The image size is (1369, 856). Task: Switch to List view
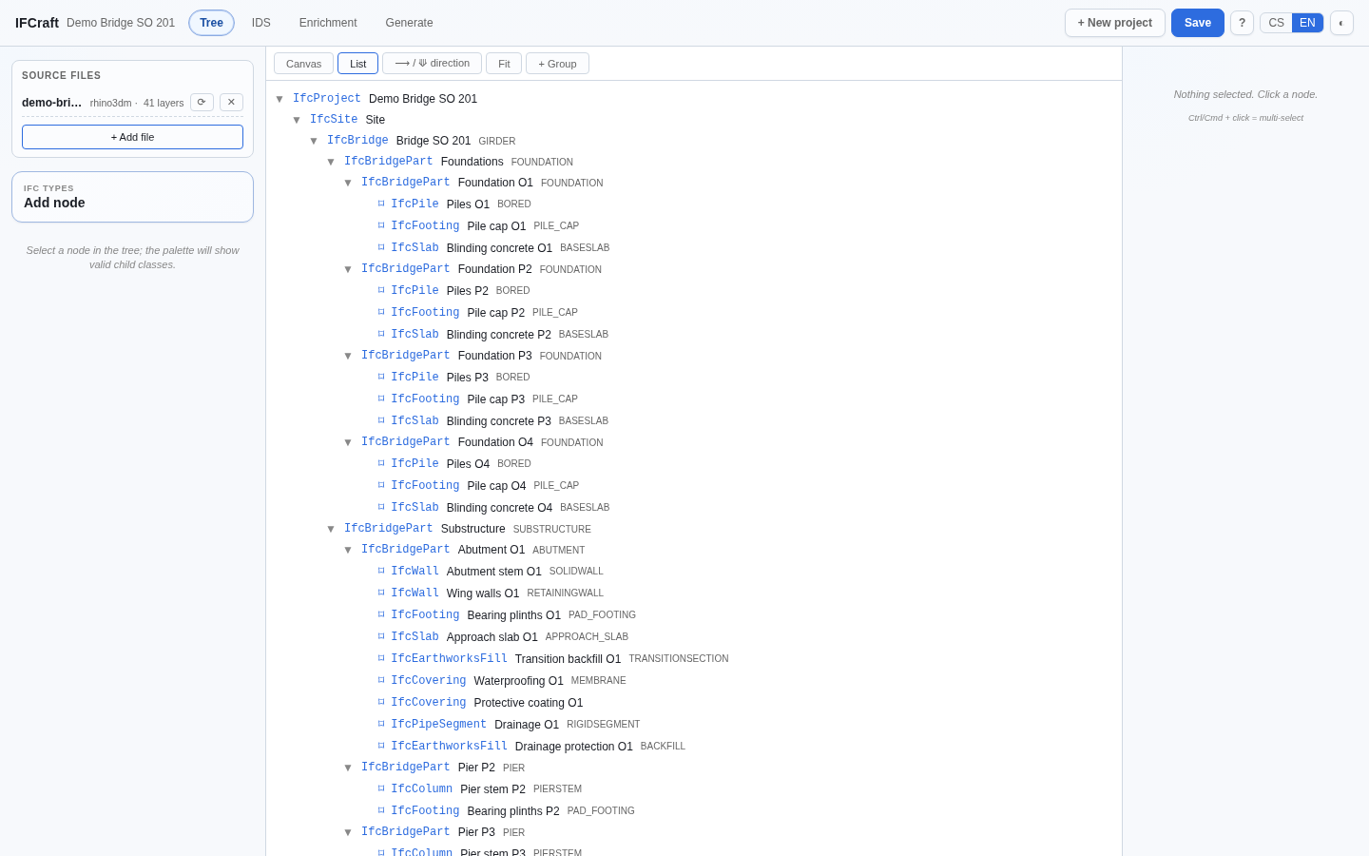click(x=357, y=64)
